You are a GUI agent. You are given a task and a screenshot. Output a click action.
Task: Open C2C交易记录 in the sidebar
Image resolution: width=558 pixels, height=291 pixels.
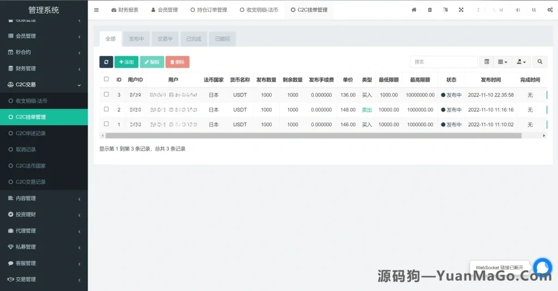(44, 182)
